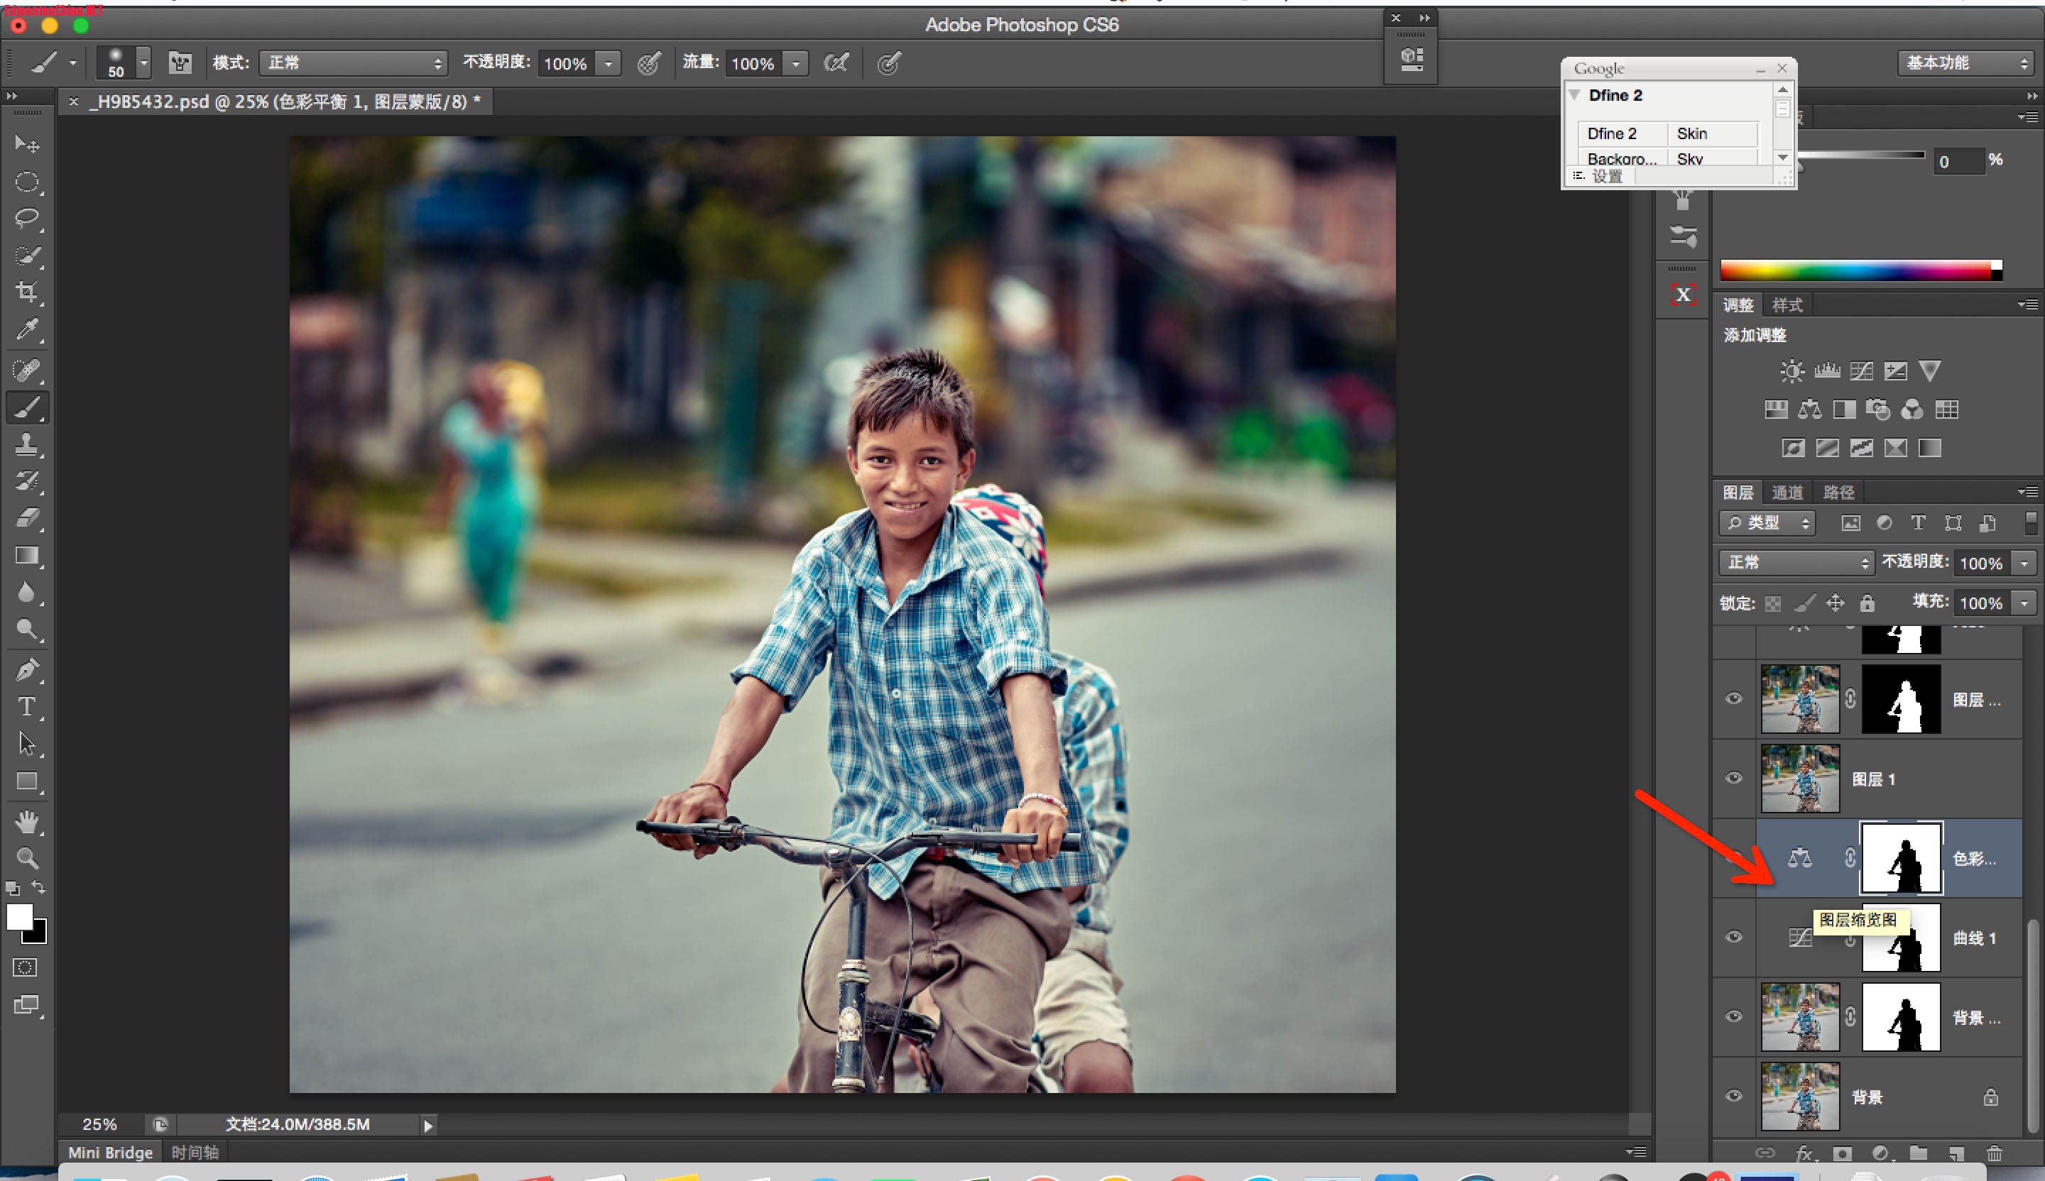Open the 模式 blend mode dropdown
Screen dimensions: 2045x1181
[x=353, y=62]
